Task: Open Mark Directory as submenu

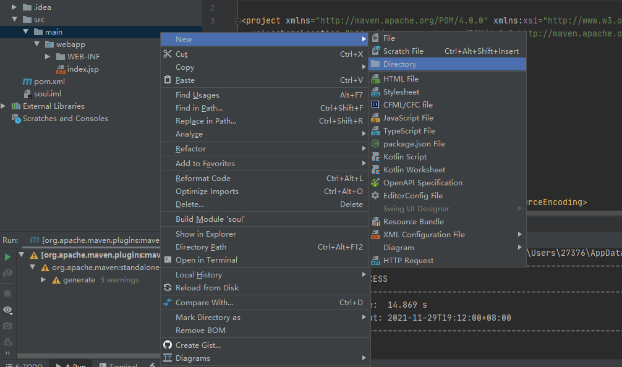Action: 265,317
